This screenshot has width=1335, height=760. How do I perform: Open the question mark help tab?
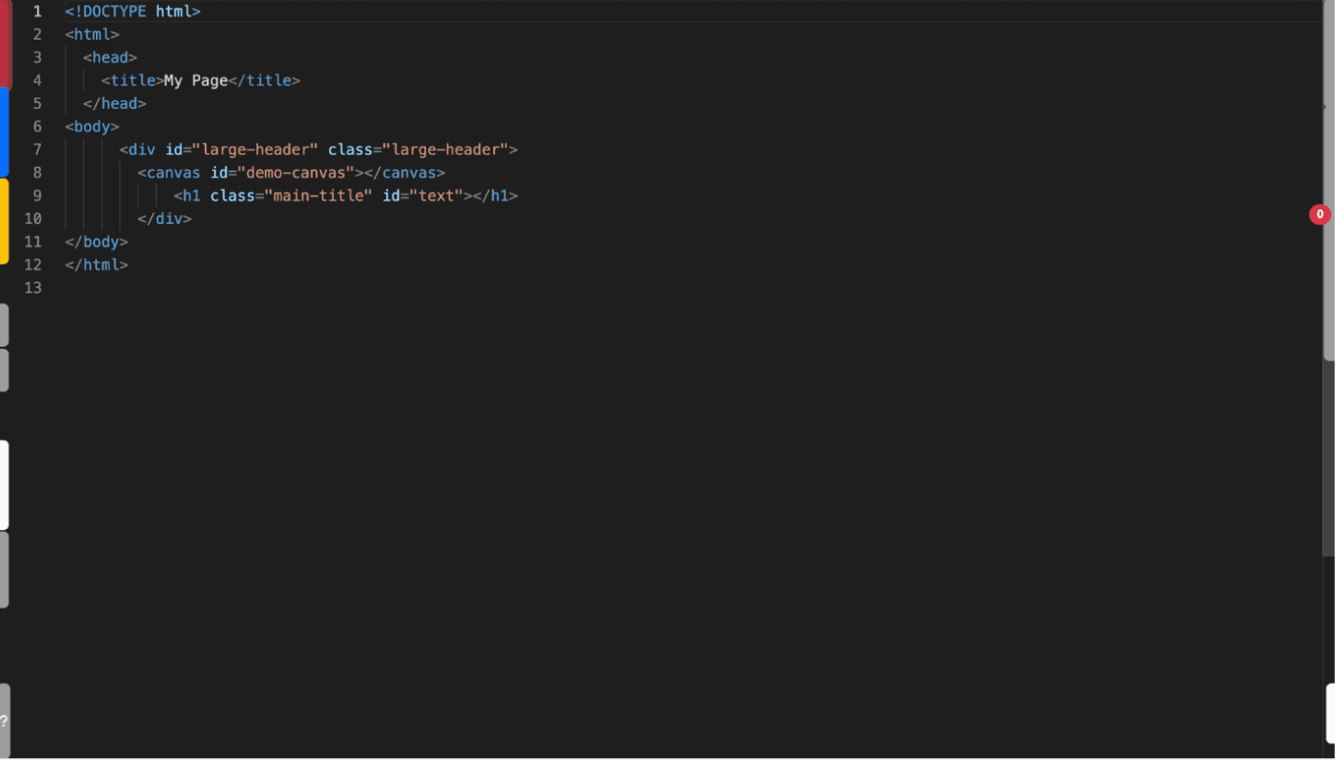[5, 721]
